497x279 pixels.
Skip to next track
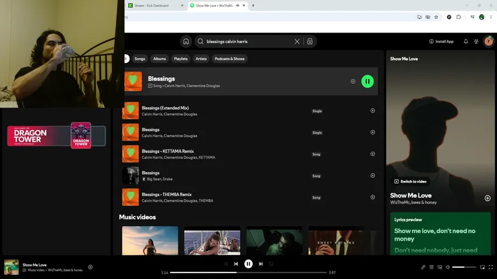pyautogui.click(x=261, y=264)
